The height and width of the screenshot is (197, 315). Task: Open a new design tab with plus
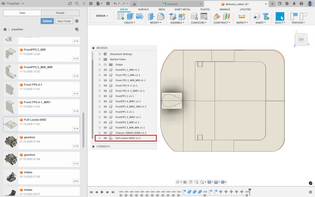(x=272, y=4)
